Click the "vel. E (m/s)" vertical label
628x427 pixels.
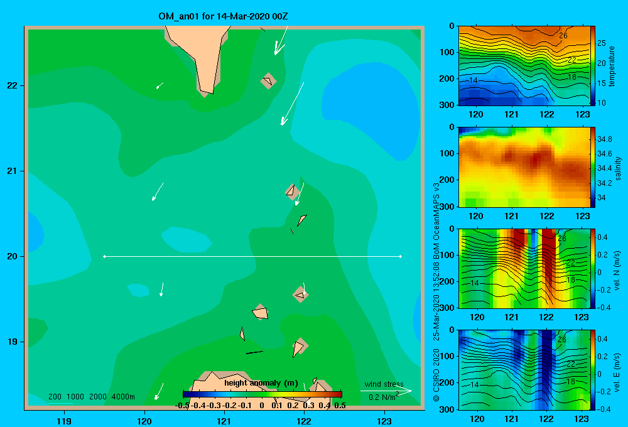[x=617, y=372]
